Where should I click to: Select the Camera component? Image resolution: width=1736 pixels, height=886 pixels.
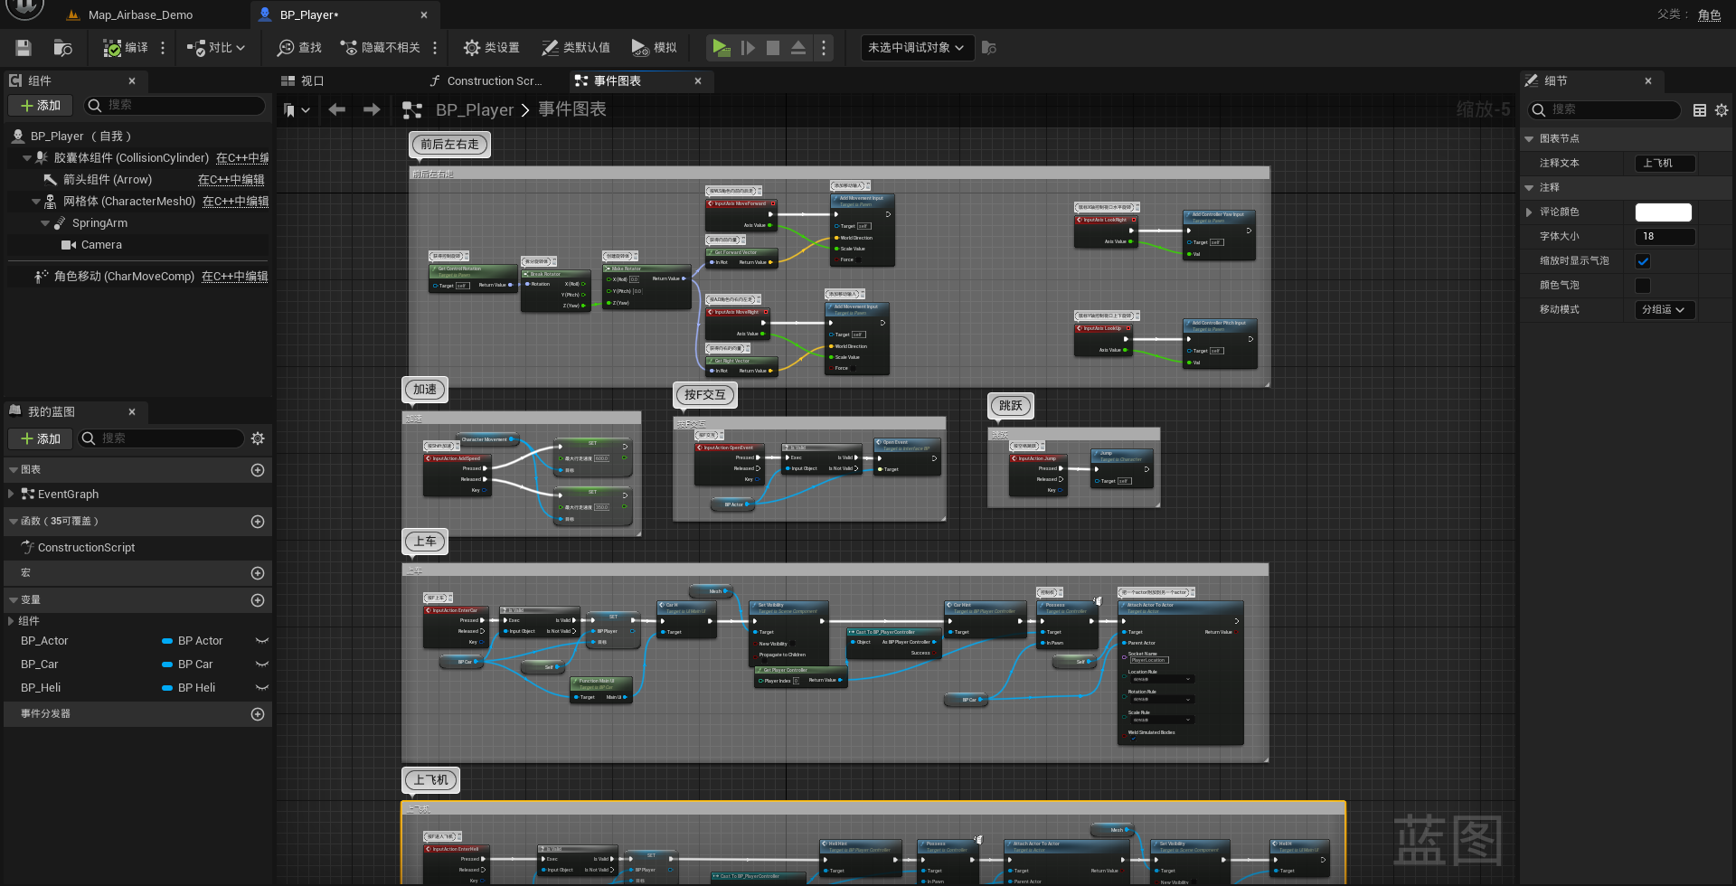pos(101,245)
